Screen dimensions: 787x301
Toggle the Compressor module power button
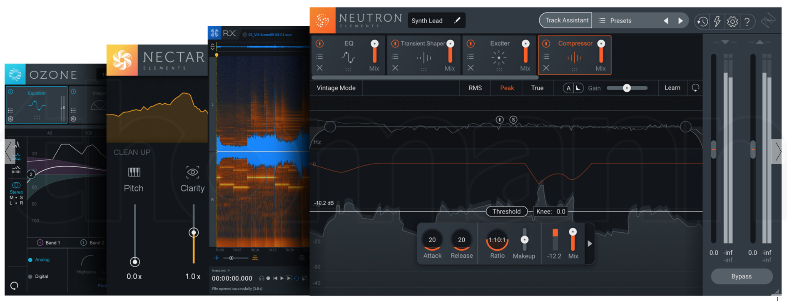point(546,44)
